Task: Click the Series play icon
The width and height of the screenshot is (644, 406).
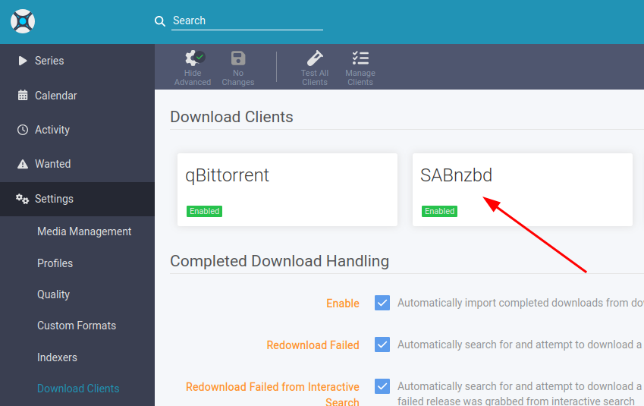Action: click(23, 61)
